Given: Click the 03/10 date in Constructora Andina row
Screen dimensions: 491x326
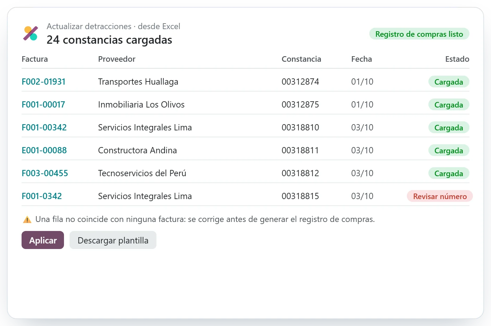Looking at the screenshot, I should click(362, 151).
